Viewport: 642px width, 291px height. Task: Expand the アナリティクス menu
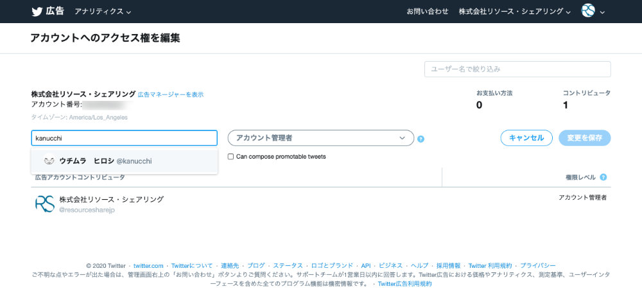pos(103,12)
